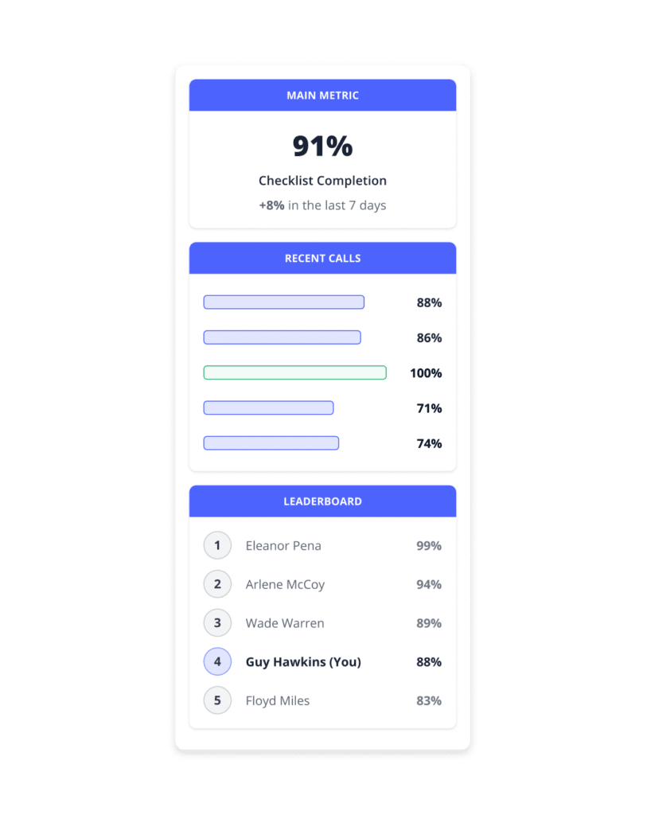Open Arlene McCoy's leaderboard entry
Screen dimensions: 647x815
(x=323, y=584)
